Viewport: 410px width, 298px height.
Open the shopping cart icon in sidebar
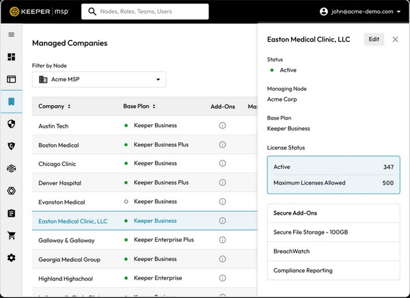(11, 235)
